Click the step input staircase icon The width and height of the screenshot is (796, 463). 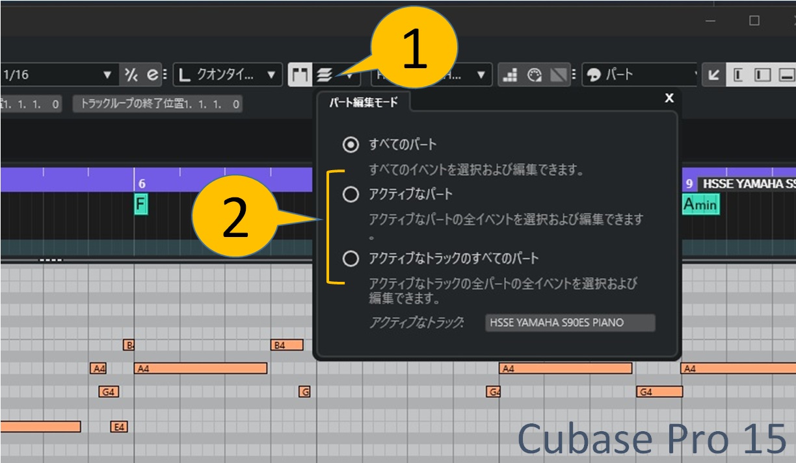pyautogui.click(x=511, y=75)
